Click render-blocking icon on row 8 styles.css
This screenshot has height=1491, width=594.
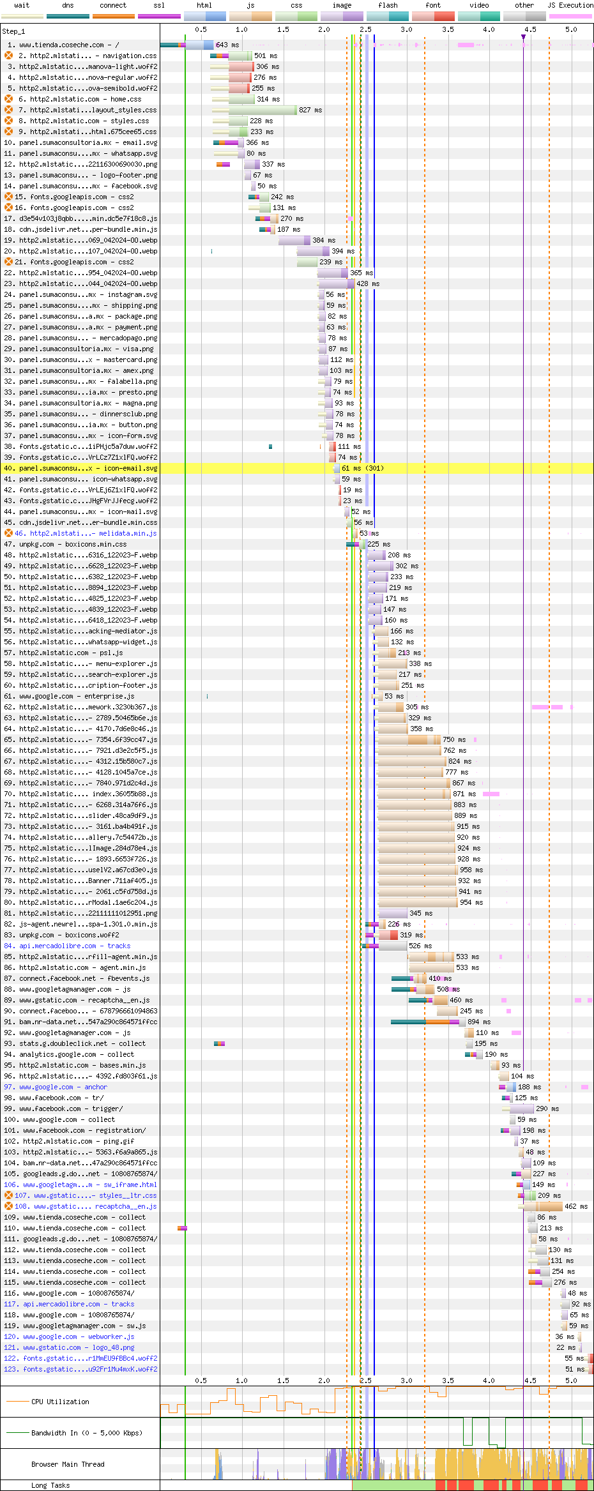coord(9,121)
